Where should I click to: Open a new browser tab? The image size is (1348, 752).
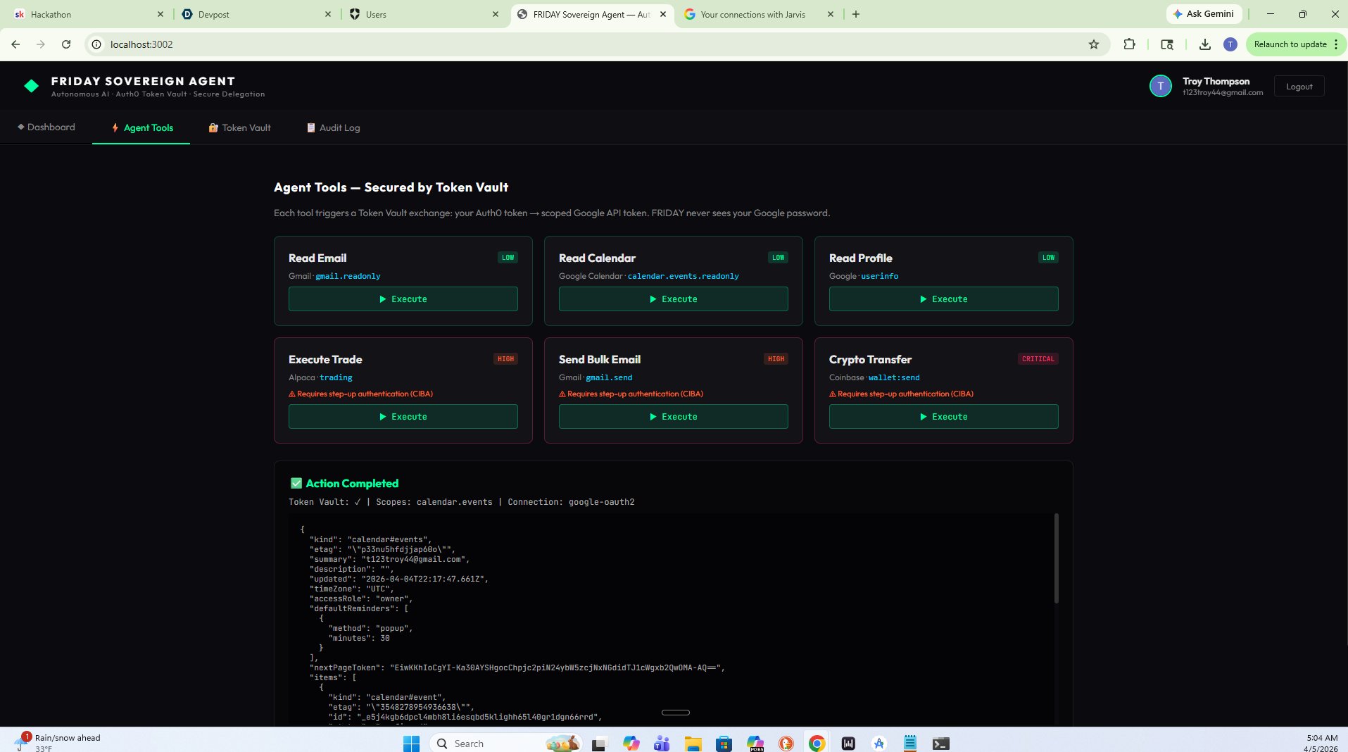point(856,14)
